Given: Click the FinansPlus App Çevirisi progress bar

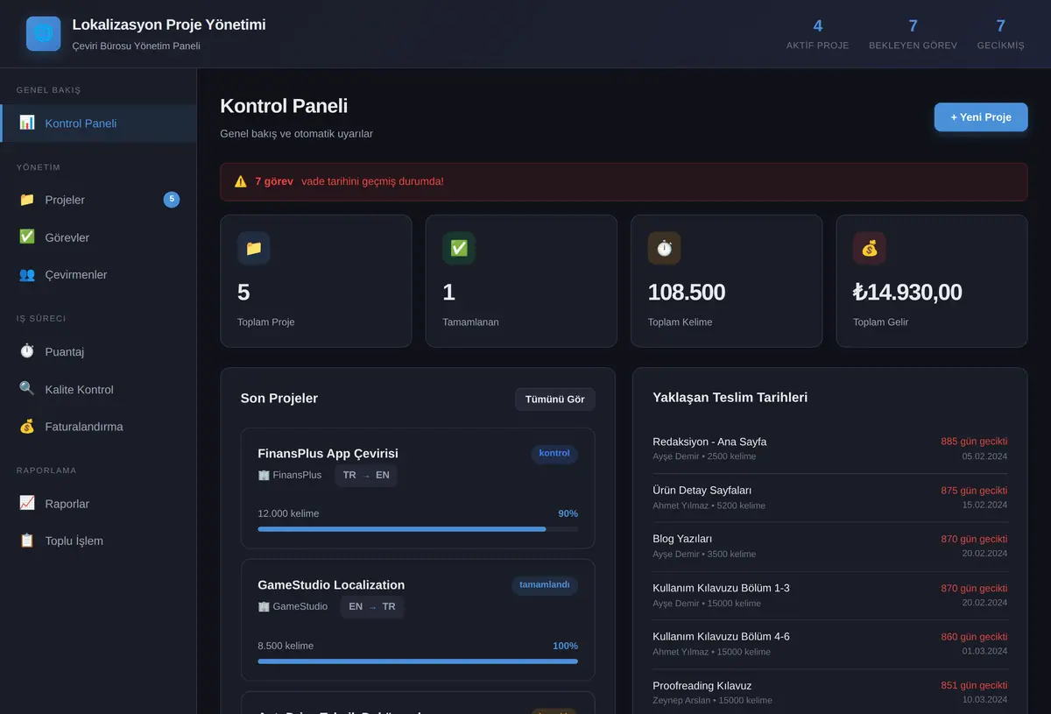Looking at the screenshot, I should (418, 529).
